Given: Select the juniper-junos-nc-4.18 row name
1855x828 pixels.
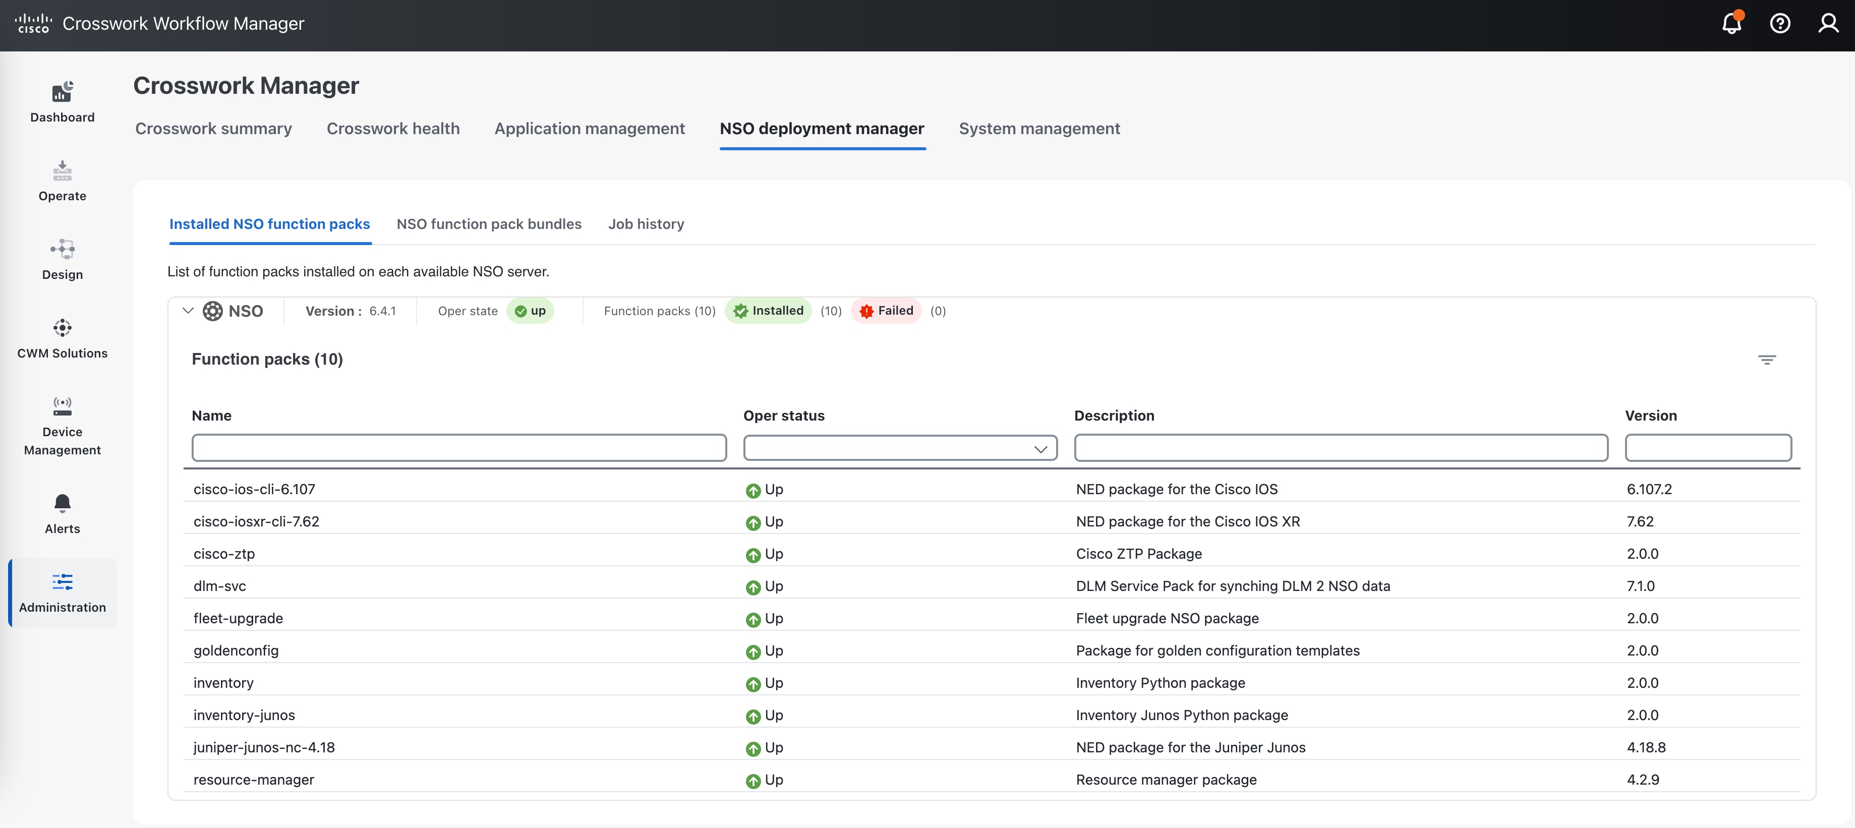Looking at the screenshot, I should (x=264, y=748).
